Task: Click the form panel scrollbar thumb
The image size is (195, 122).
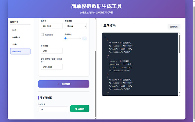Action: (96, 84)
